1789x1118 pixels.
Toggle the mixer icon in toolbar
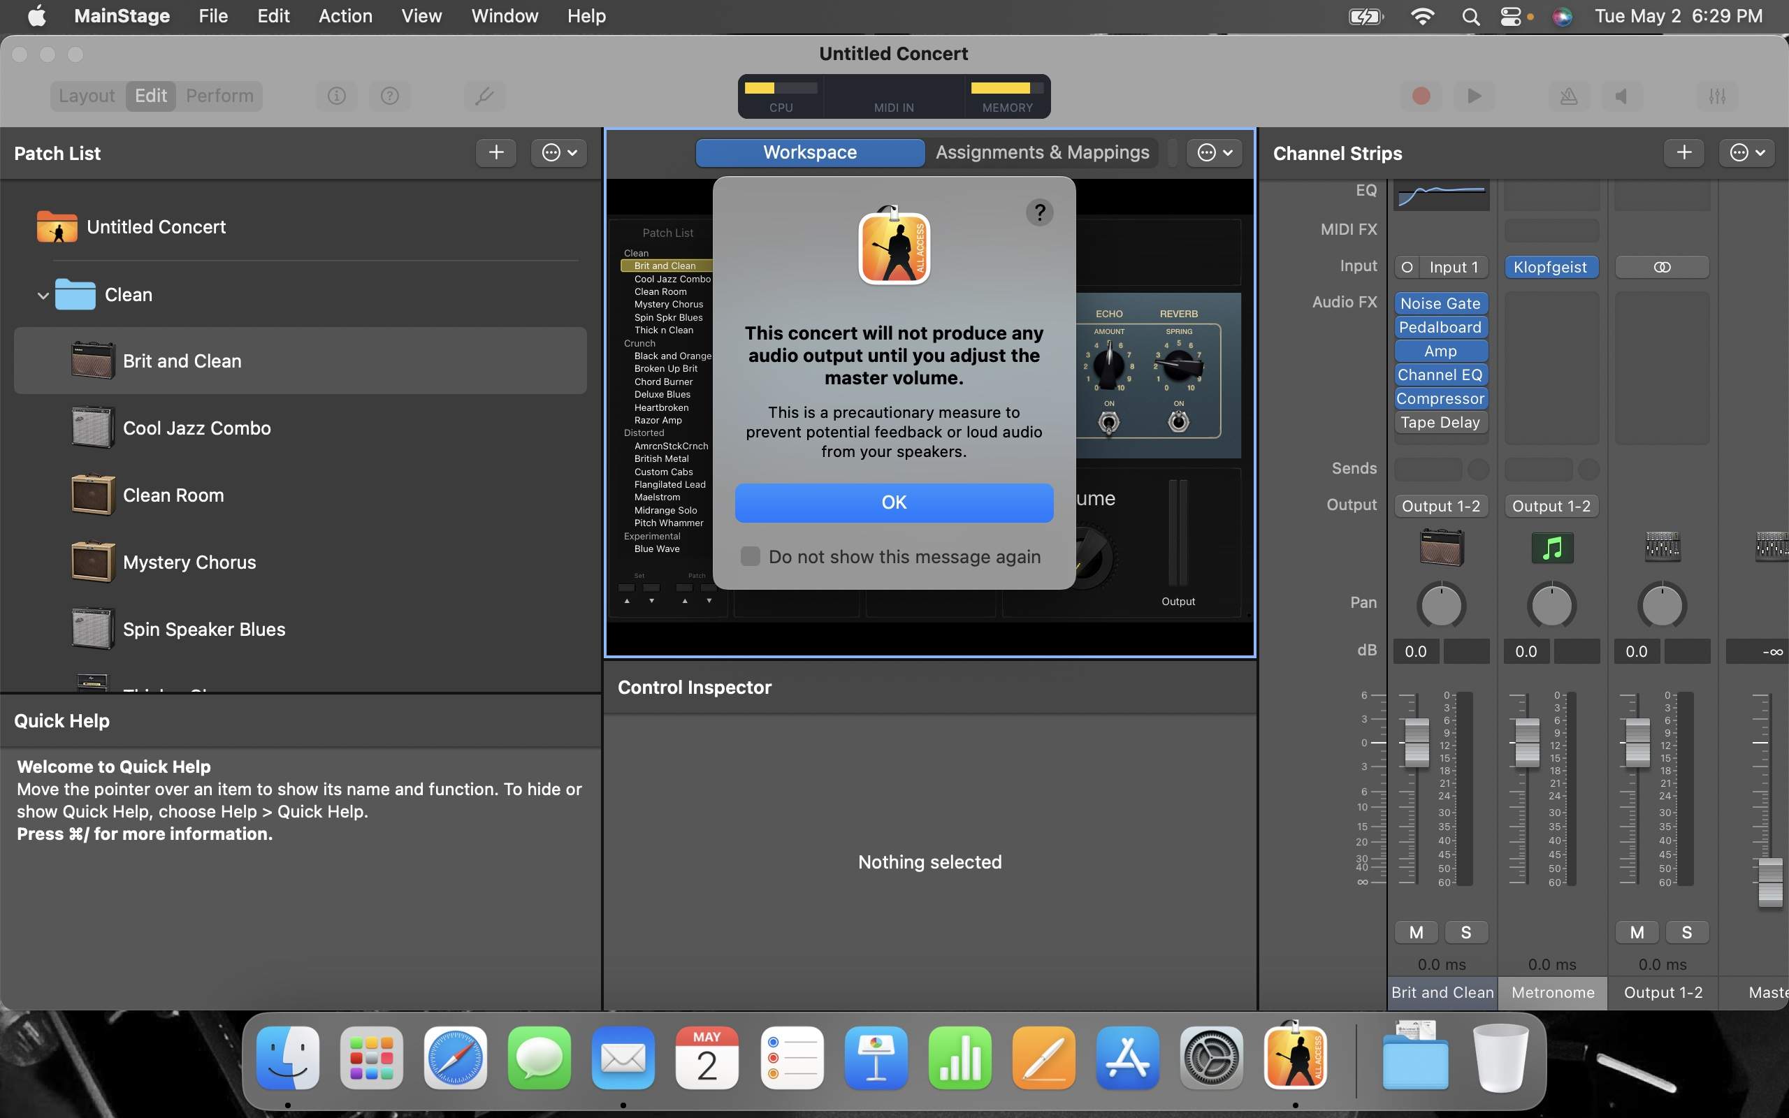tap(1717, 96)
